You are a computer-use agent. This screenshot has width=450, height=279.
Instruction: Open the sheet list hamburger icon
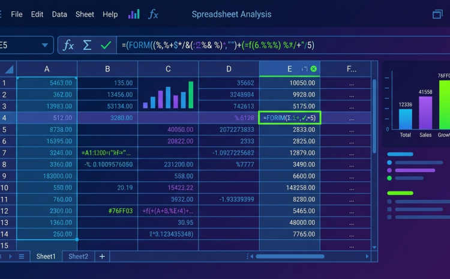[x=22, y=256]
